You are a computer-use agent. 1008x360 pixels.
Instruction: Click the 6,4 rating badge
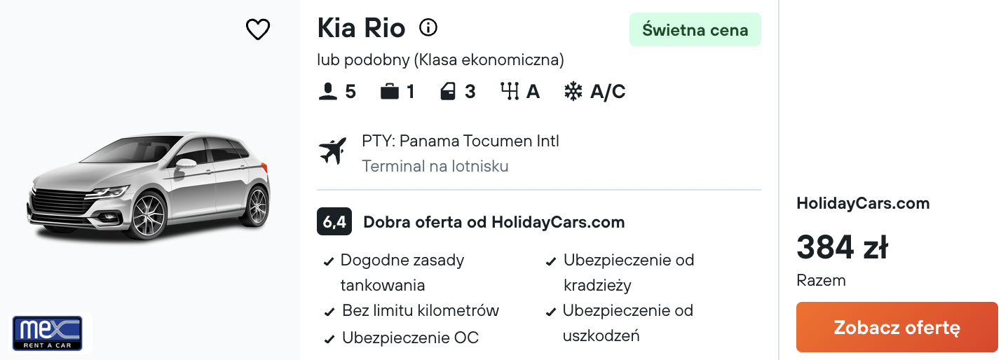tap(334, 223)
